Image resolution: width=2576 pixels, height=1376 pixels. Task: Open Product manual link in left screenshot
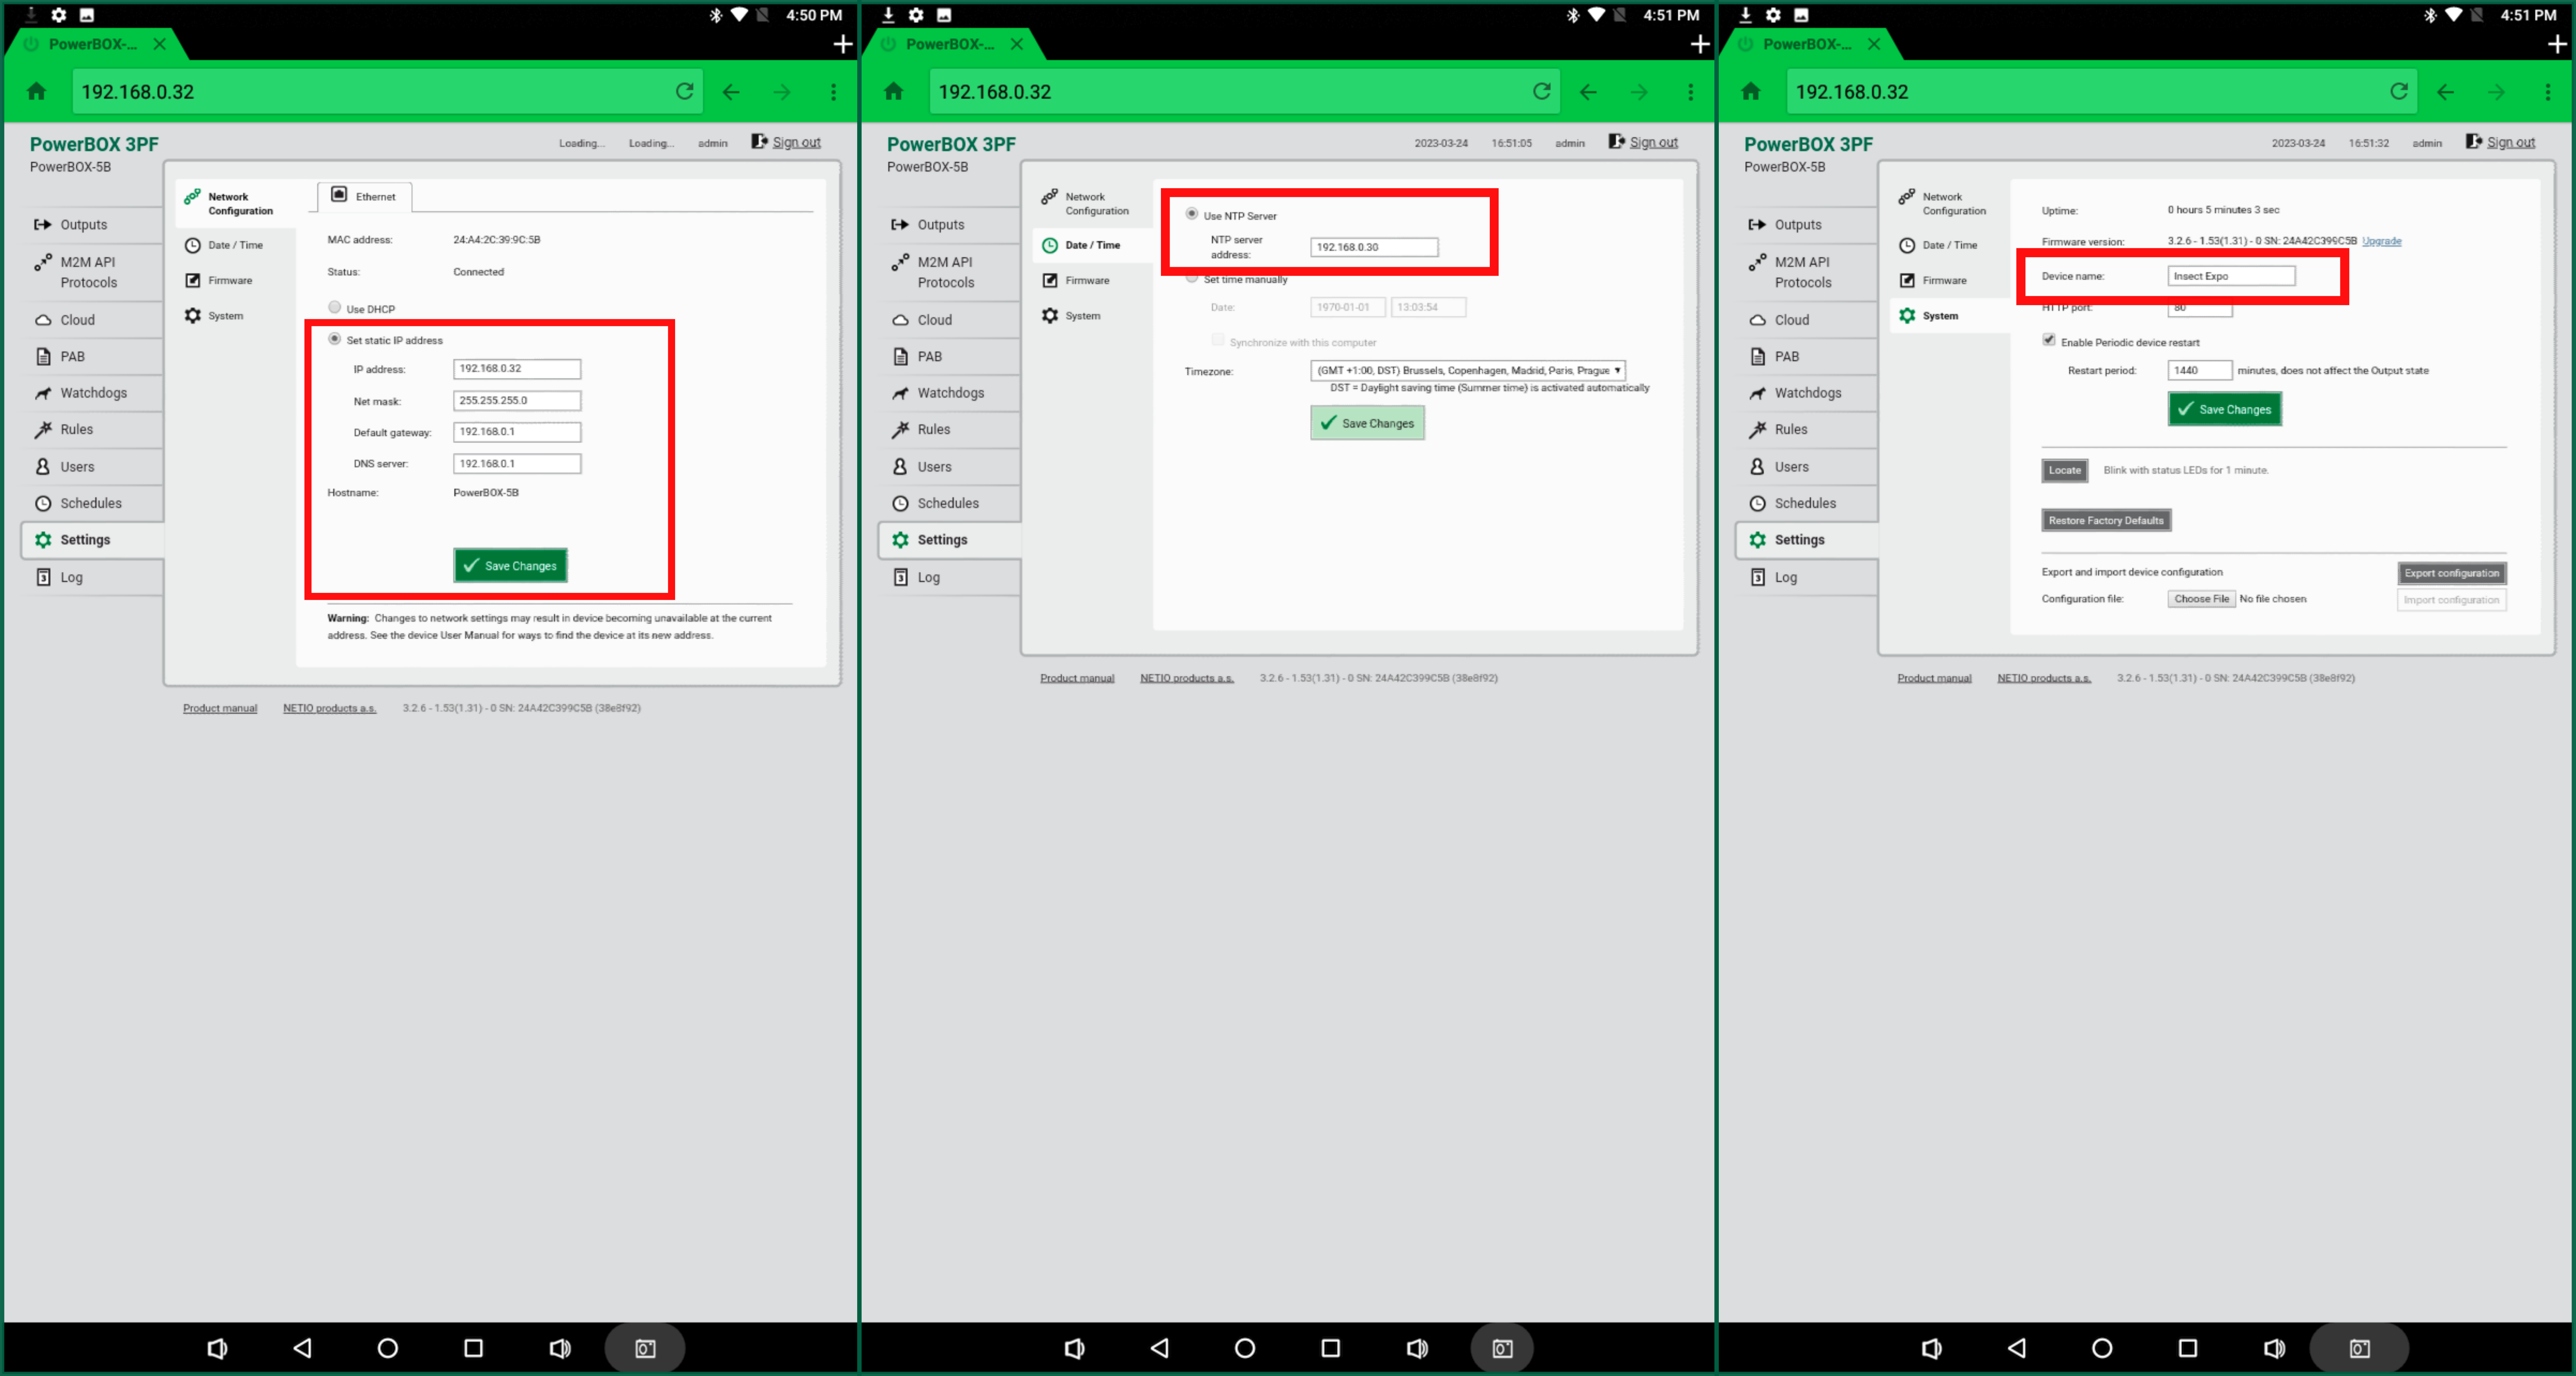(x=220, y=708)
